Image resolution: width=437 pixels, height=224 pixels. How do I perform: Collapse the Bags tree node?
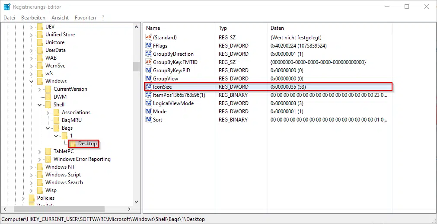[x=48, y=128]
